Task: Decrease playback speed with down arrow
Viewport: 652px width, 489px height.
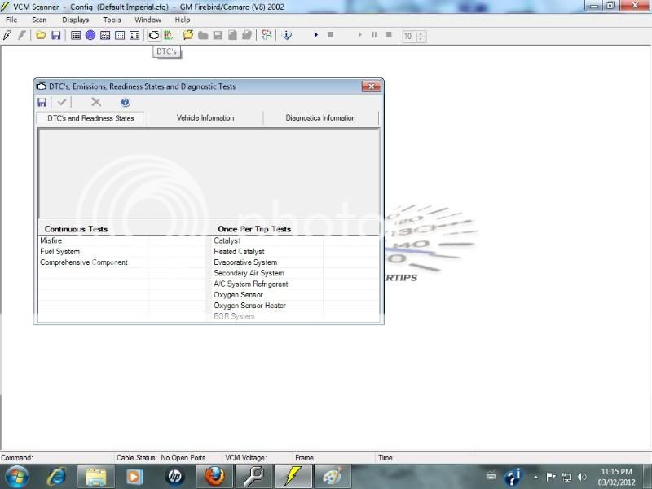Action: coord(421,39)
